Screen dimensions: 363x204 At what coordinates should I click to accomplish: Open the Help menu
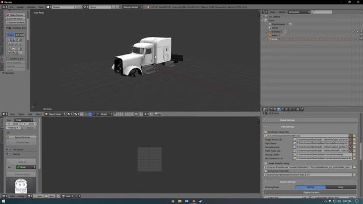coord(41,7)
